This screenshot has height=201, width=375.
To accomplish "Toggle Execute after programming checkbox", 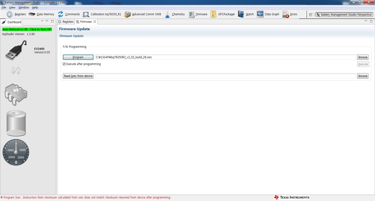I will [x=64, y=64].
